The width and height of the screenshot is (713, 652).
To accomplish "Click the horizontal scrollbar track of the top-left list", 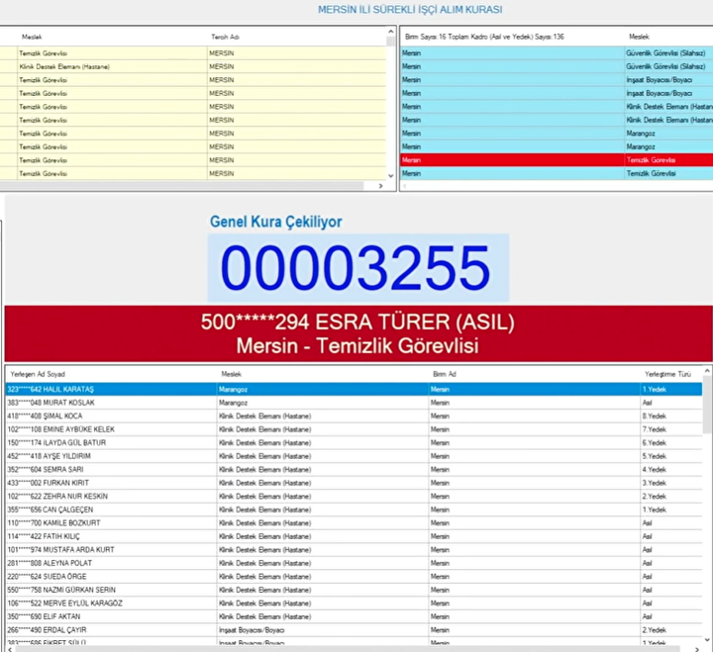I will click(182, 186).
